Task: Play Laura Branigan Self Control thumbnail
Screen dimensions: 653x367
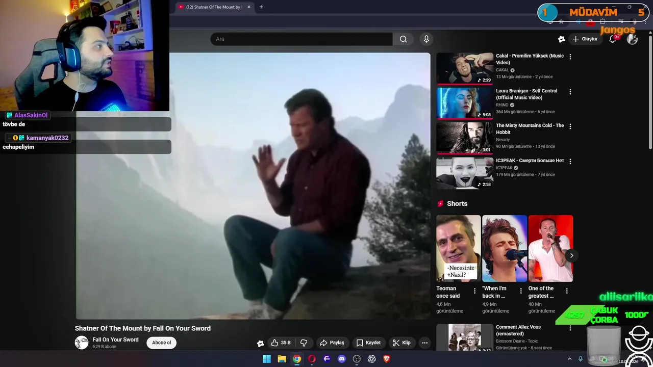Action: [x=465, y=103]
